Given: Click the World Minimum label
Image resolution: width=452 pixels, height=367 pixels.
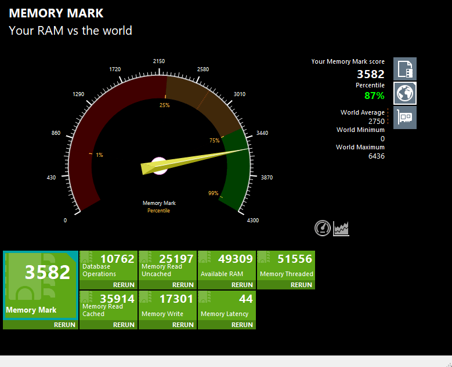Looking at the screenshot, I should click(x=360, y=130).
